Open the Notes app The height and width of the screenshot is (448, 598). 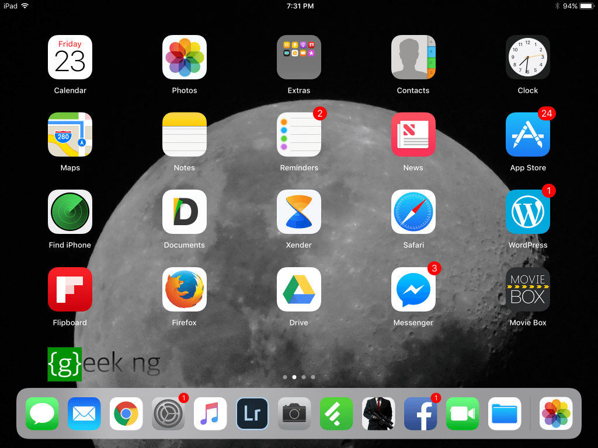point(184,135)
